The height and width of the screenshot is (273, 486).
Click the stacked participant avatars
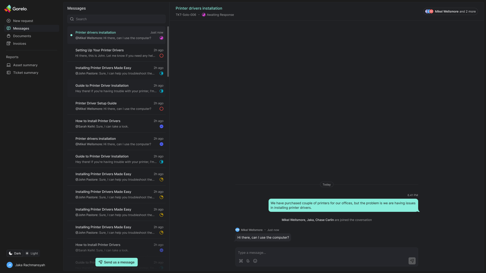(x=429, y=11)
